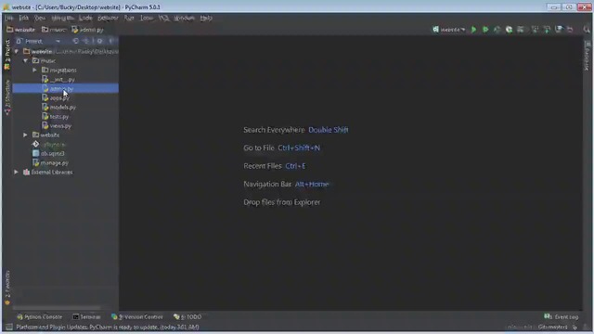
Task: Click the Profile run toolbar icon
Action: coord(509,30)
